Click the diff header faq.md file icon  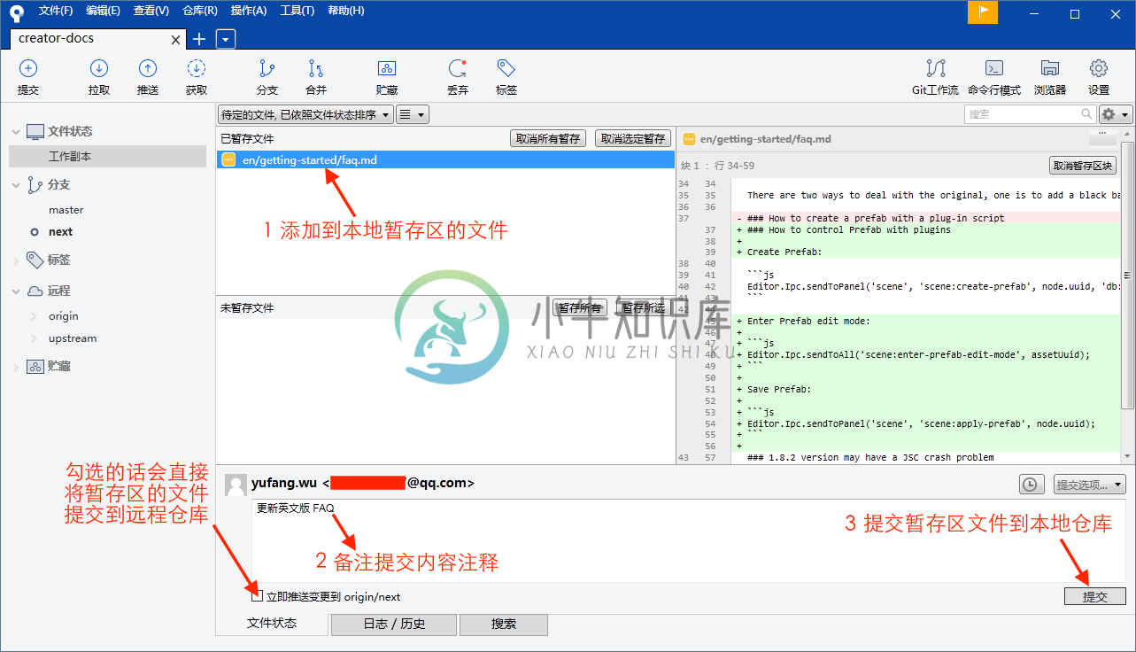click(x=689, y=139)
